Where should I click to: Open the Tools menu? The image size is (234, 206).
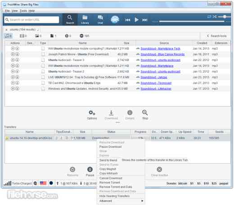23,11
